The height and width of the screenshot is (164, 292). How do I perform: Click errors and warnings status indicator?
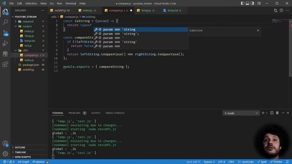9,162
